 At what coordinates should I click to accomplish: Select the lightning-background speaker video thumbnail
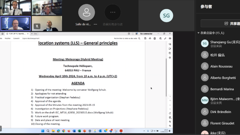[15, 24]
